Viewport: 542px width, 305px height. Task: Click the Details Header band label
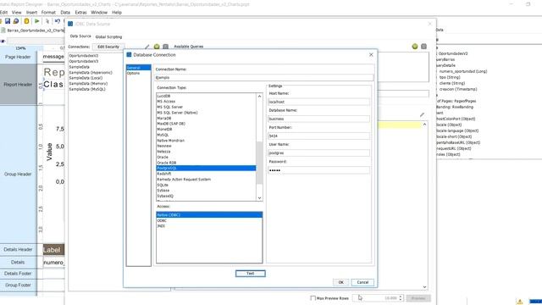tap(18, 249)
